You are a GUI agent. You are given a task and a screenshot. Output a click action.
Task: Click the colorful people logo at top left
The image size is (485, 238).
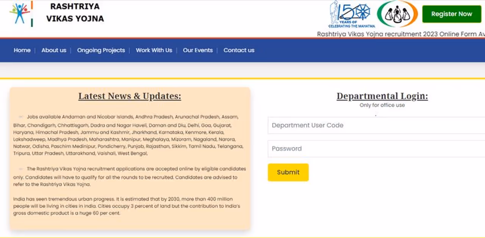pos(20,14)
